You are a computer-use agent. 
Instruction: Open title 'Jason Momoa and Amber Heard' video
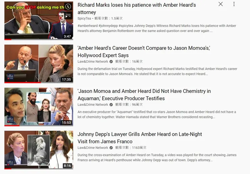[144, 95]
